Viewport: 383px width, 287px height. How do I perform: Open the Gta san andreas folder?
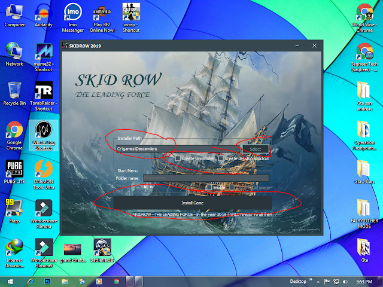click(364, 96)
